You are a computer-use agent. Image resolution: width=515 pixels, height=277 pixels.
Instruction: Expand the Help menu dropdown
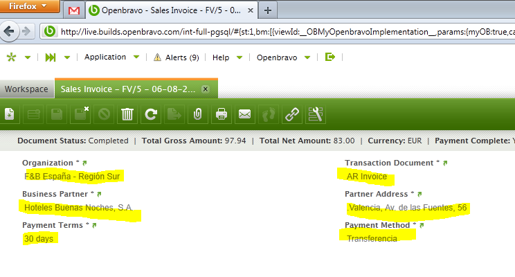(227, 57)
